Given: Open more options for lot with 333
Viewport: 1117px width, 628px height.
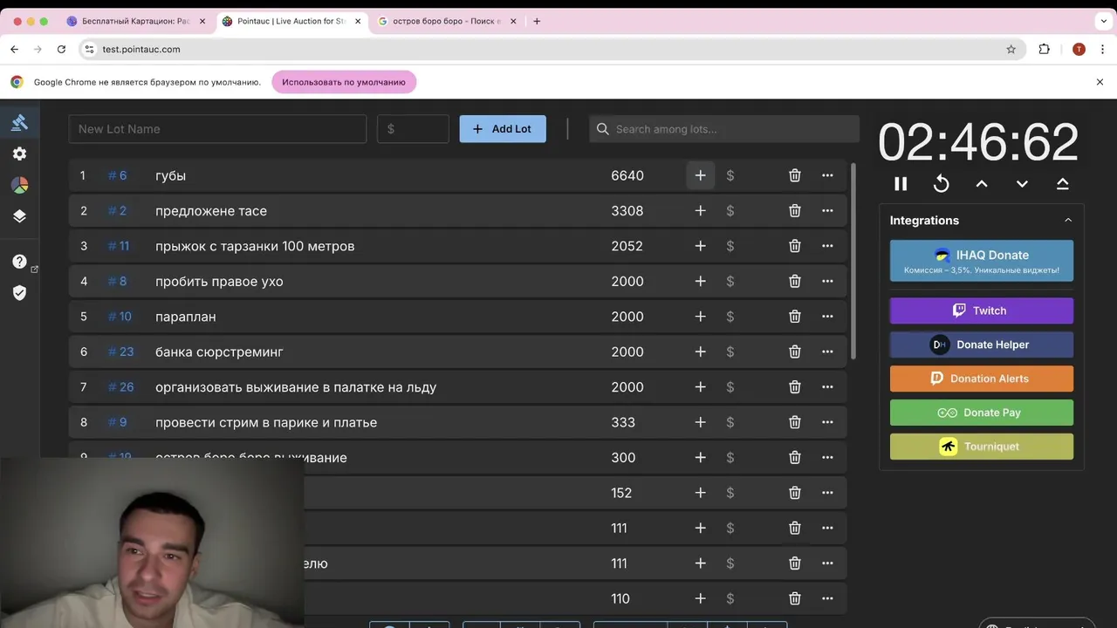Looking at the screenshot, I should click(827, 422).
